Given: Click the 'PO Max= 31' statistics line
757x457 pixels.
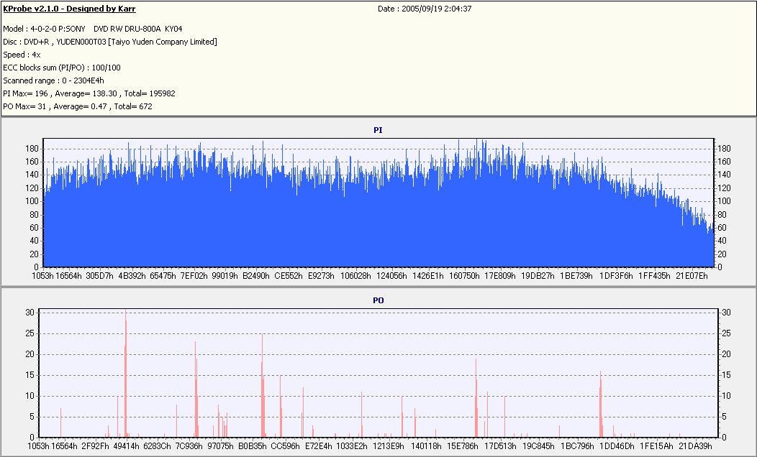Looking at the screenshot, I should point(78,106).
